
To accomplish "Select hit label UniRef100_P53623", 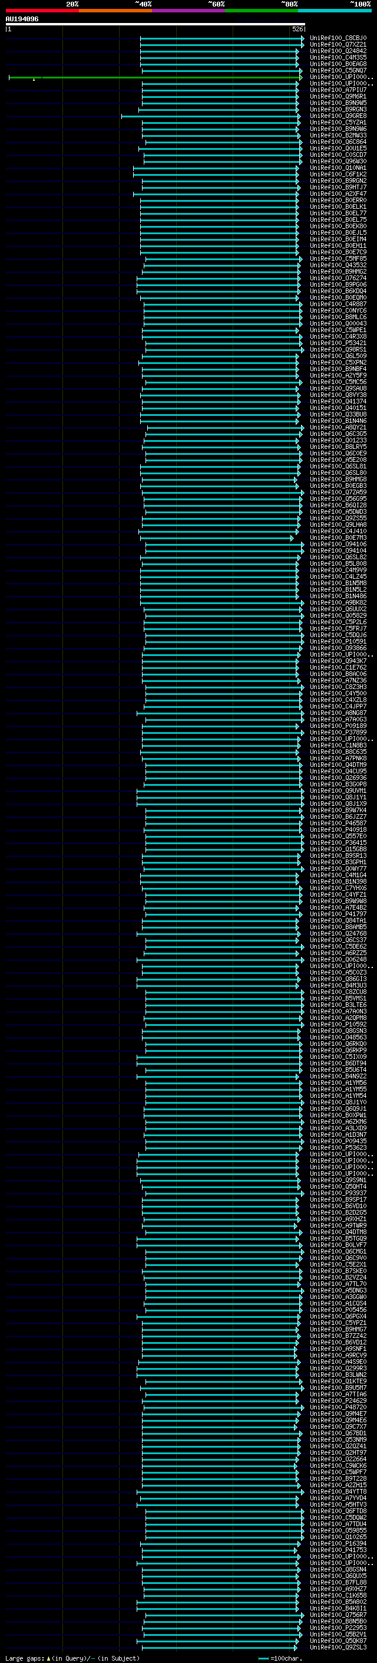I will pyautogui.click(x=338, y=1148).
